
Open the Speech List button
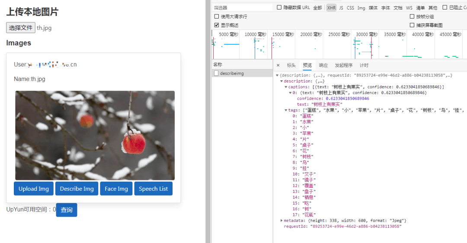coord(154,189)
